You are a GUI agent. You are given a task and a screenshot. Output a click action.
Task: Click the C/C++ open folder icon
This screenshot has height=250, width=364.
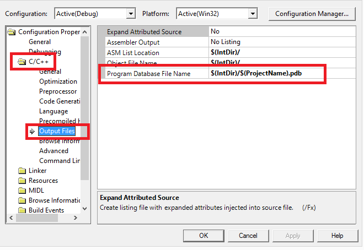click(22, 62)
